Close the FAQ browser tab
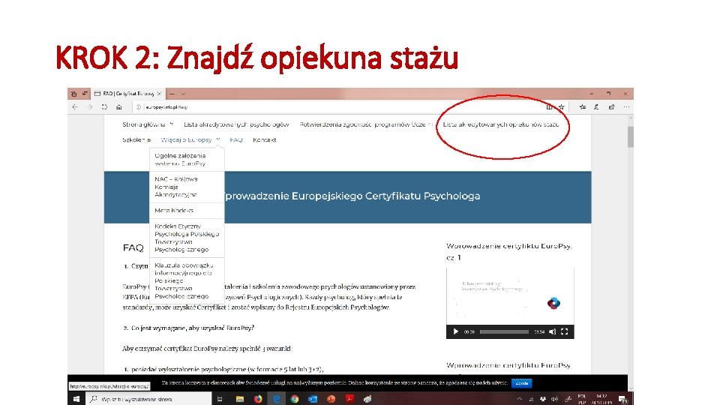The height and width of the screenshot is (405, 720). [x=159, y=94]
